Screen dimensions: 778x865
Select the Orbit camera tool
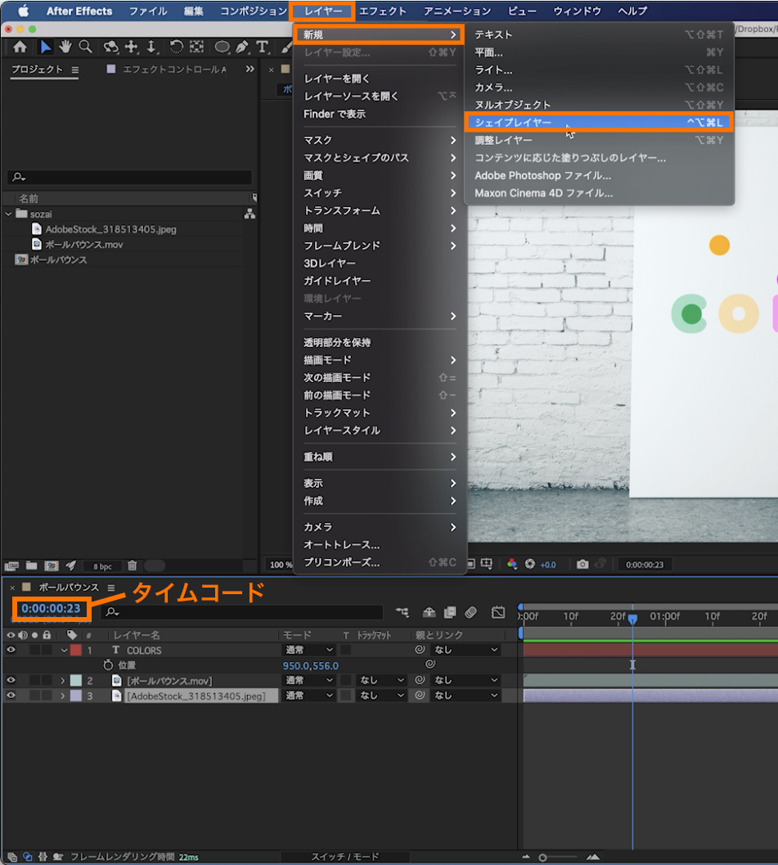(x=110, y=47)
